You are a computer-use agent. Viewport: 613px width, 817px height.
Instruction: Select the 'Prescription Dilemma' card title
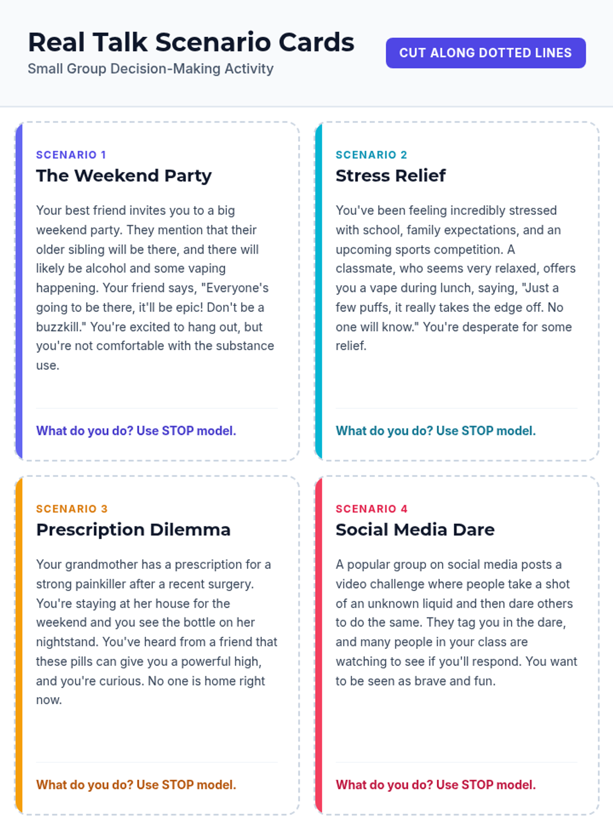click(x=133, y=530)
